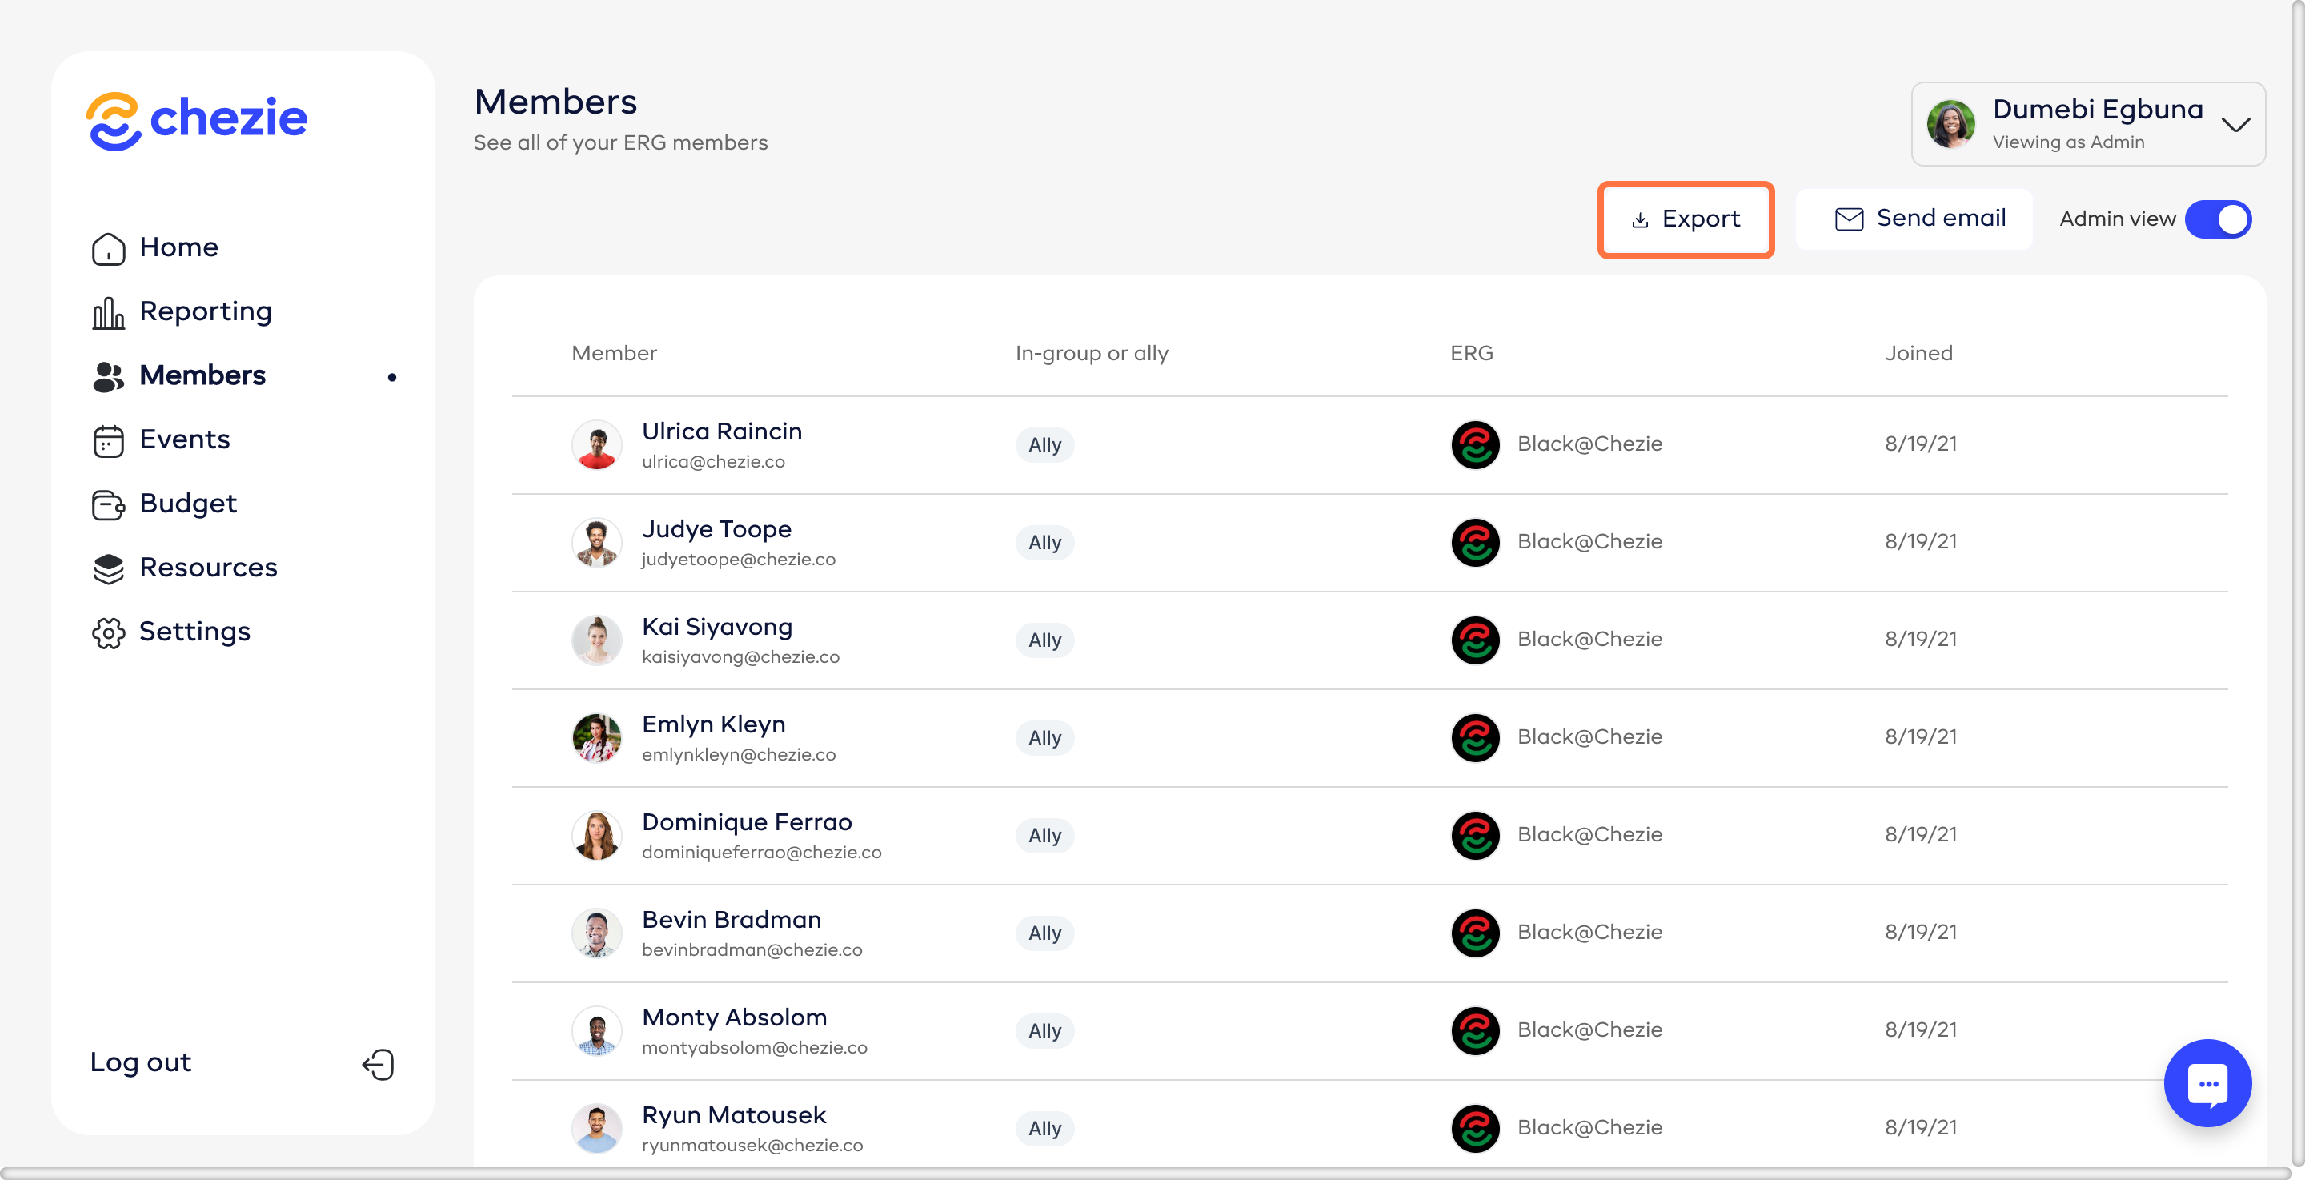Open Reporting via its bar chart icon

tap(107, 311)
